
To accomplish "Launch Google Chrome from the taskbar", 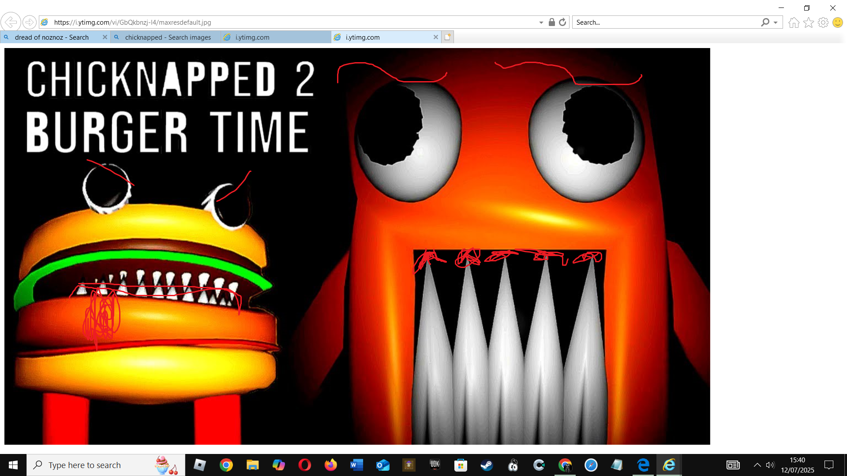I will pos(226,465).
